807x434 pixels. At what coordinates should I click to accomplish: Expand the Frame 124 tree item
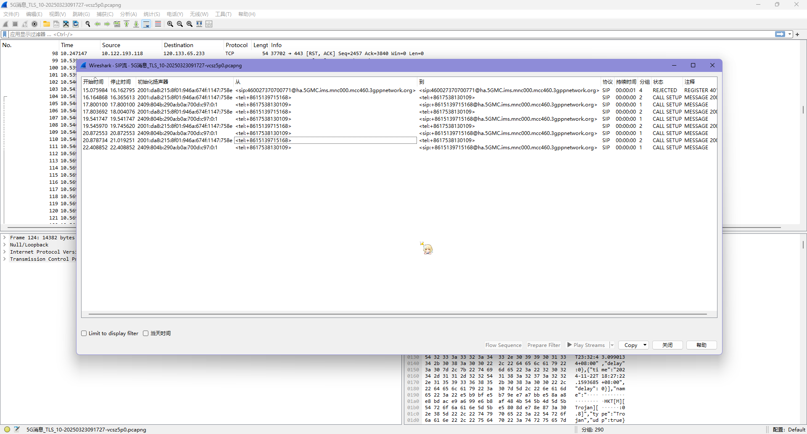(5, 238)
